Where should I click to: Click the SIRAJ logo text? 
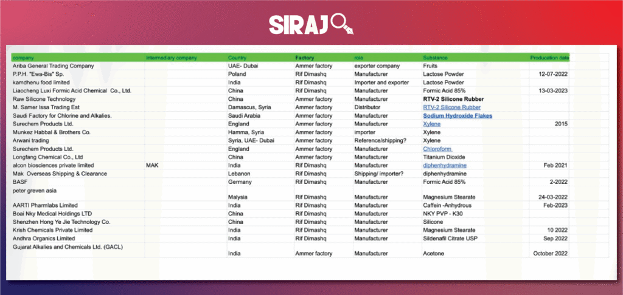[299, 25]
